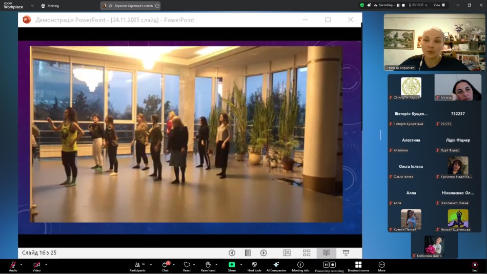Launch AI Companion
This screenshot has height=274, width=487.
coord(276,265)
